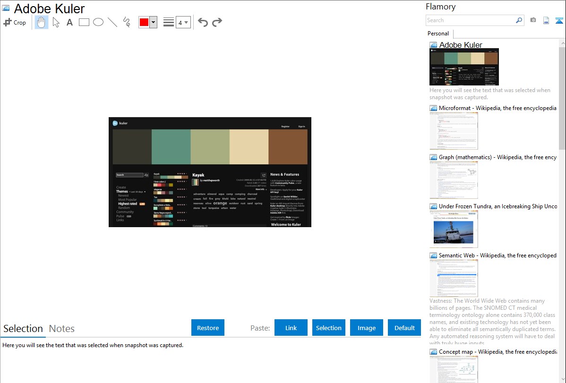Open the Personal tab
This screenshot has height=383, width=566.
point(438,34)
